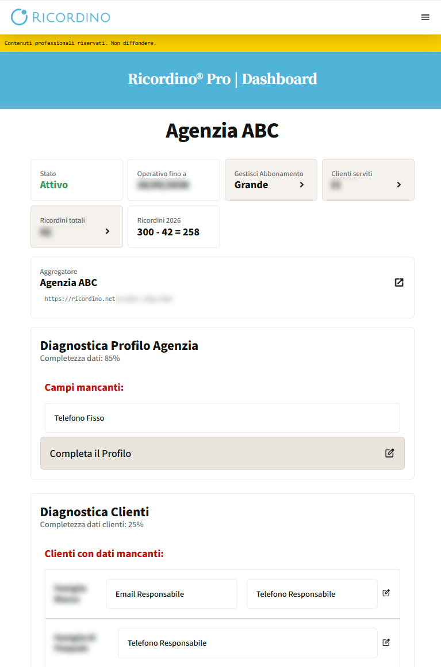
Task: Click the Stato Attivo card
Action: 76,180
